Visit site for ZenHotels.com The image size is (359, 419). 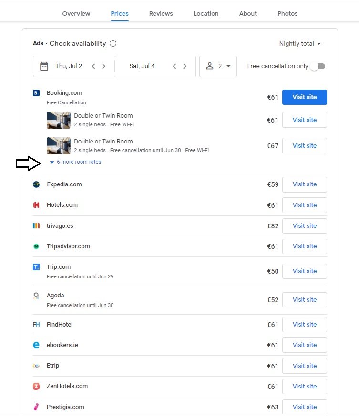(305, 387)
